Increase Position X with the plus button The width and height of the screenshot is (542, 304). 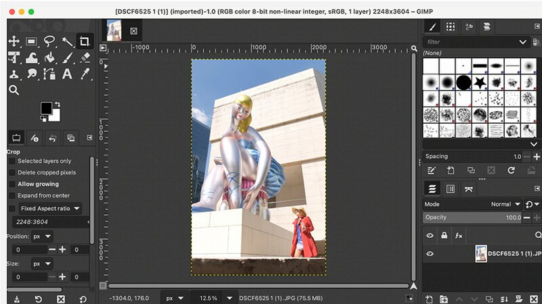(x=62, y=249)
